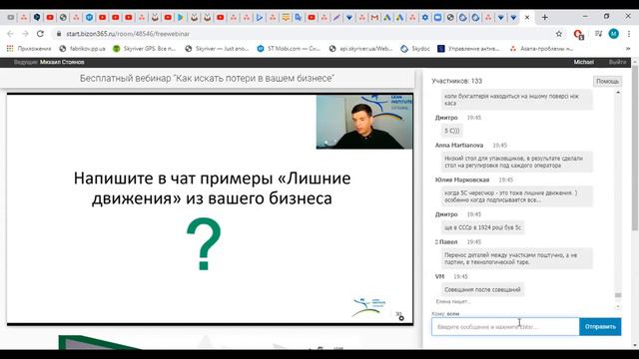
Task: Switch to the dark hexagon icon tab
Action: [37, 18]
